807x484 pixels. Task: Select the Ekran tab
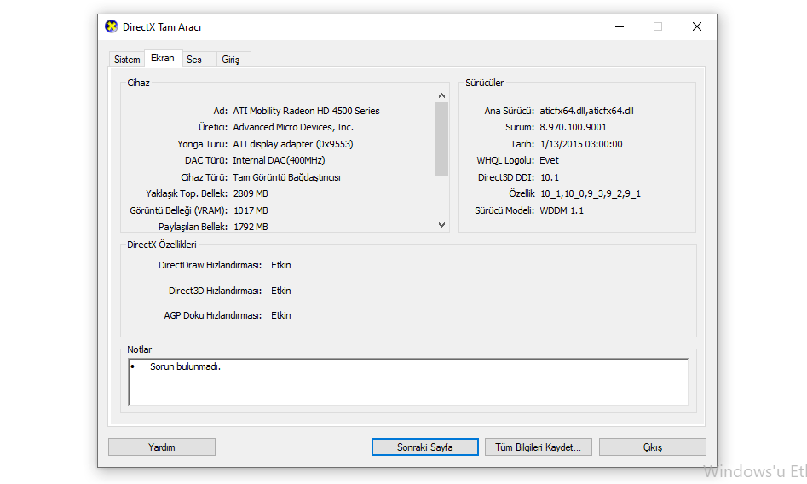coord(163,58)
